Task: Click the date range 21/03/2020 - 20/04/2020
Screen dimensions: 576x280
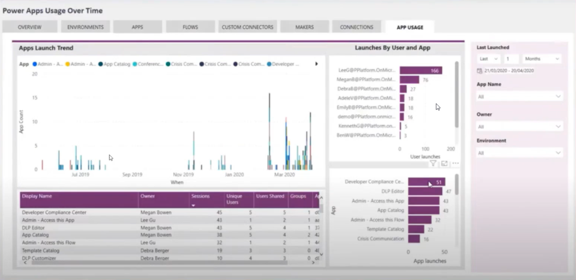Action: click(508, 71)
